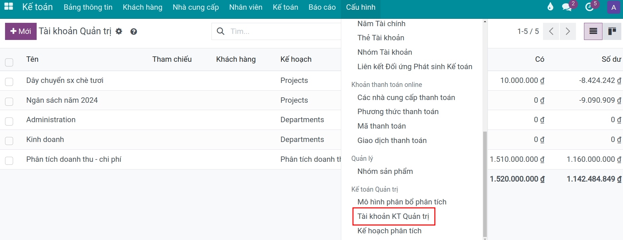This screenshot has width=623, height=240.
Task: Click the total 1.142.484.849 ₫ balance
Action: 594,179
